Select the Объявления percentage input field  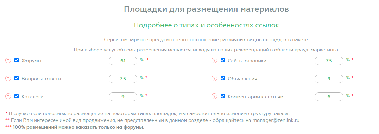point(329,79)
